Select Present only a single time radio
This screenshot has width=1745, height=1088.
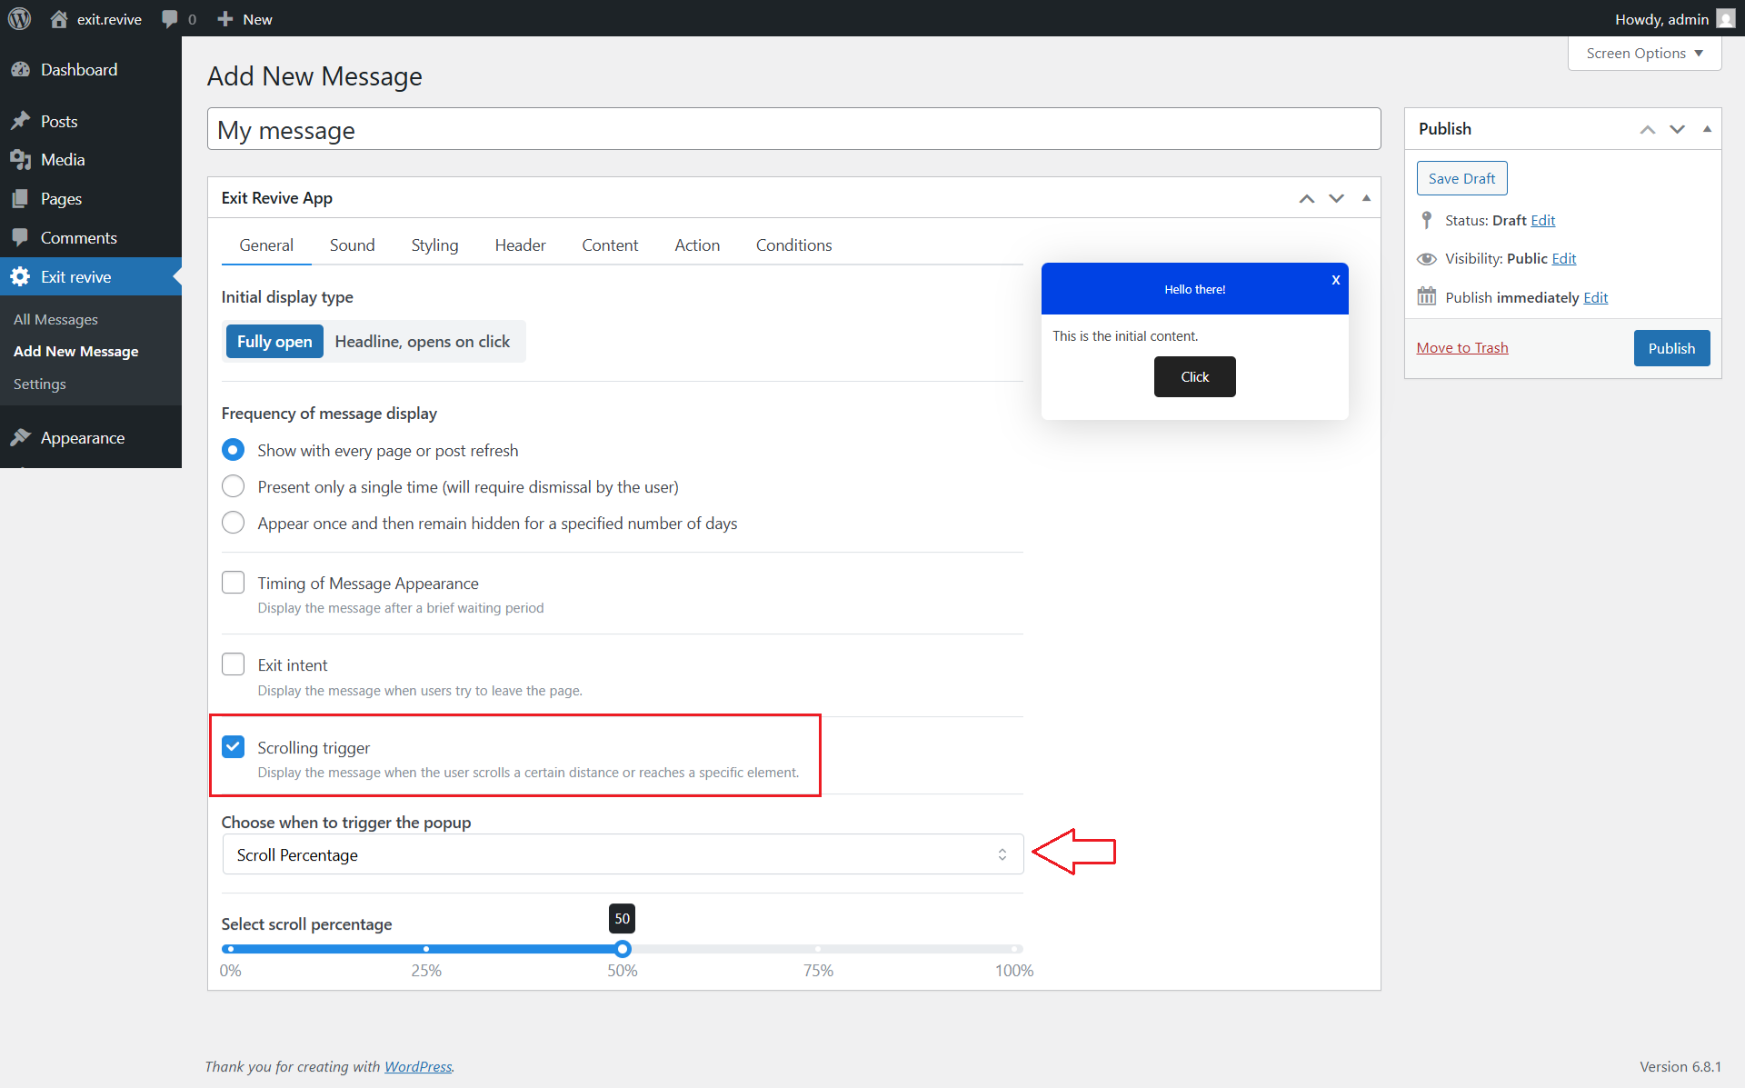[x=234, y=486]
